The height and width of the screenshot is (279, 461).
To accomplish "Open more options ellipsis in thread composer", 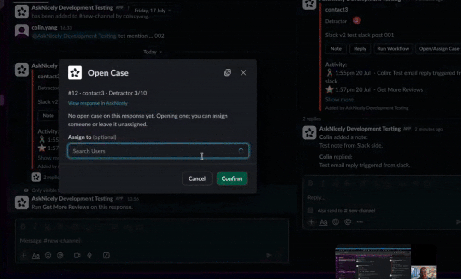I will tap(360, 222).
